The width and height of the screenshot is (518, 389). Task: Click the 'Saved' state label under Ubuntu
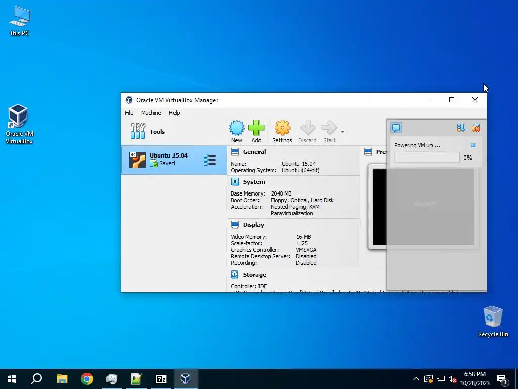pyautogui.click(x=167, y=163)
